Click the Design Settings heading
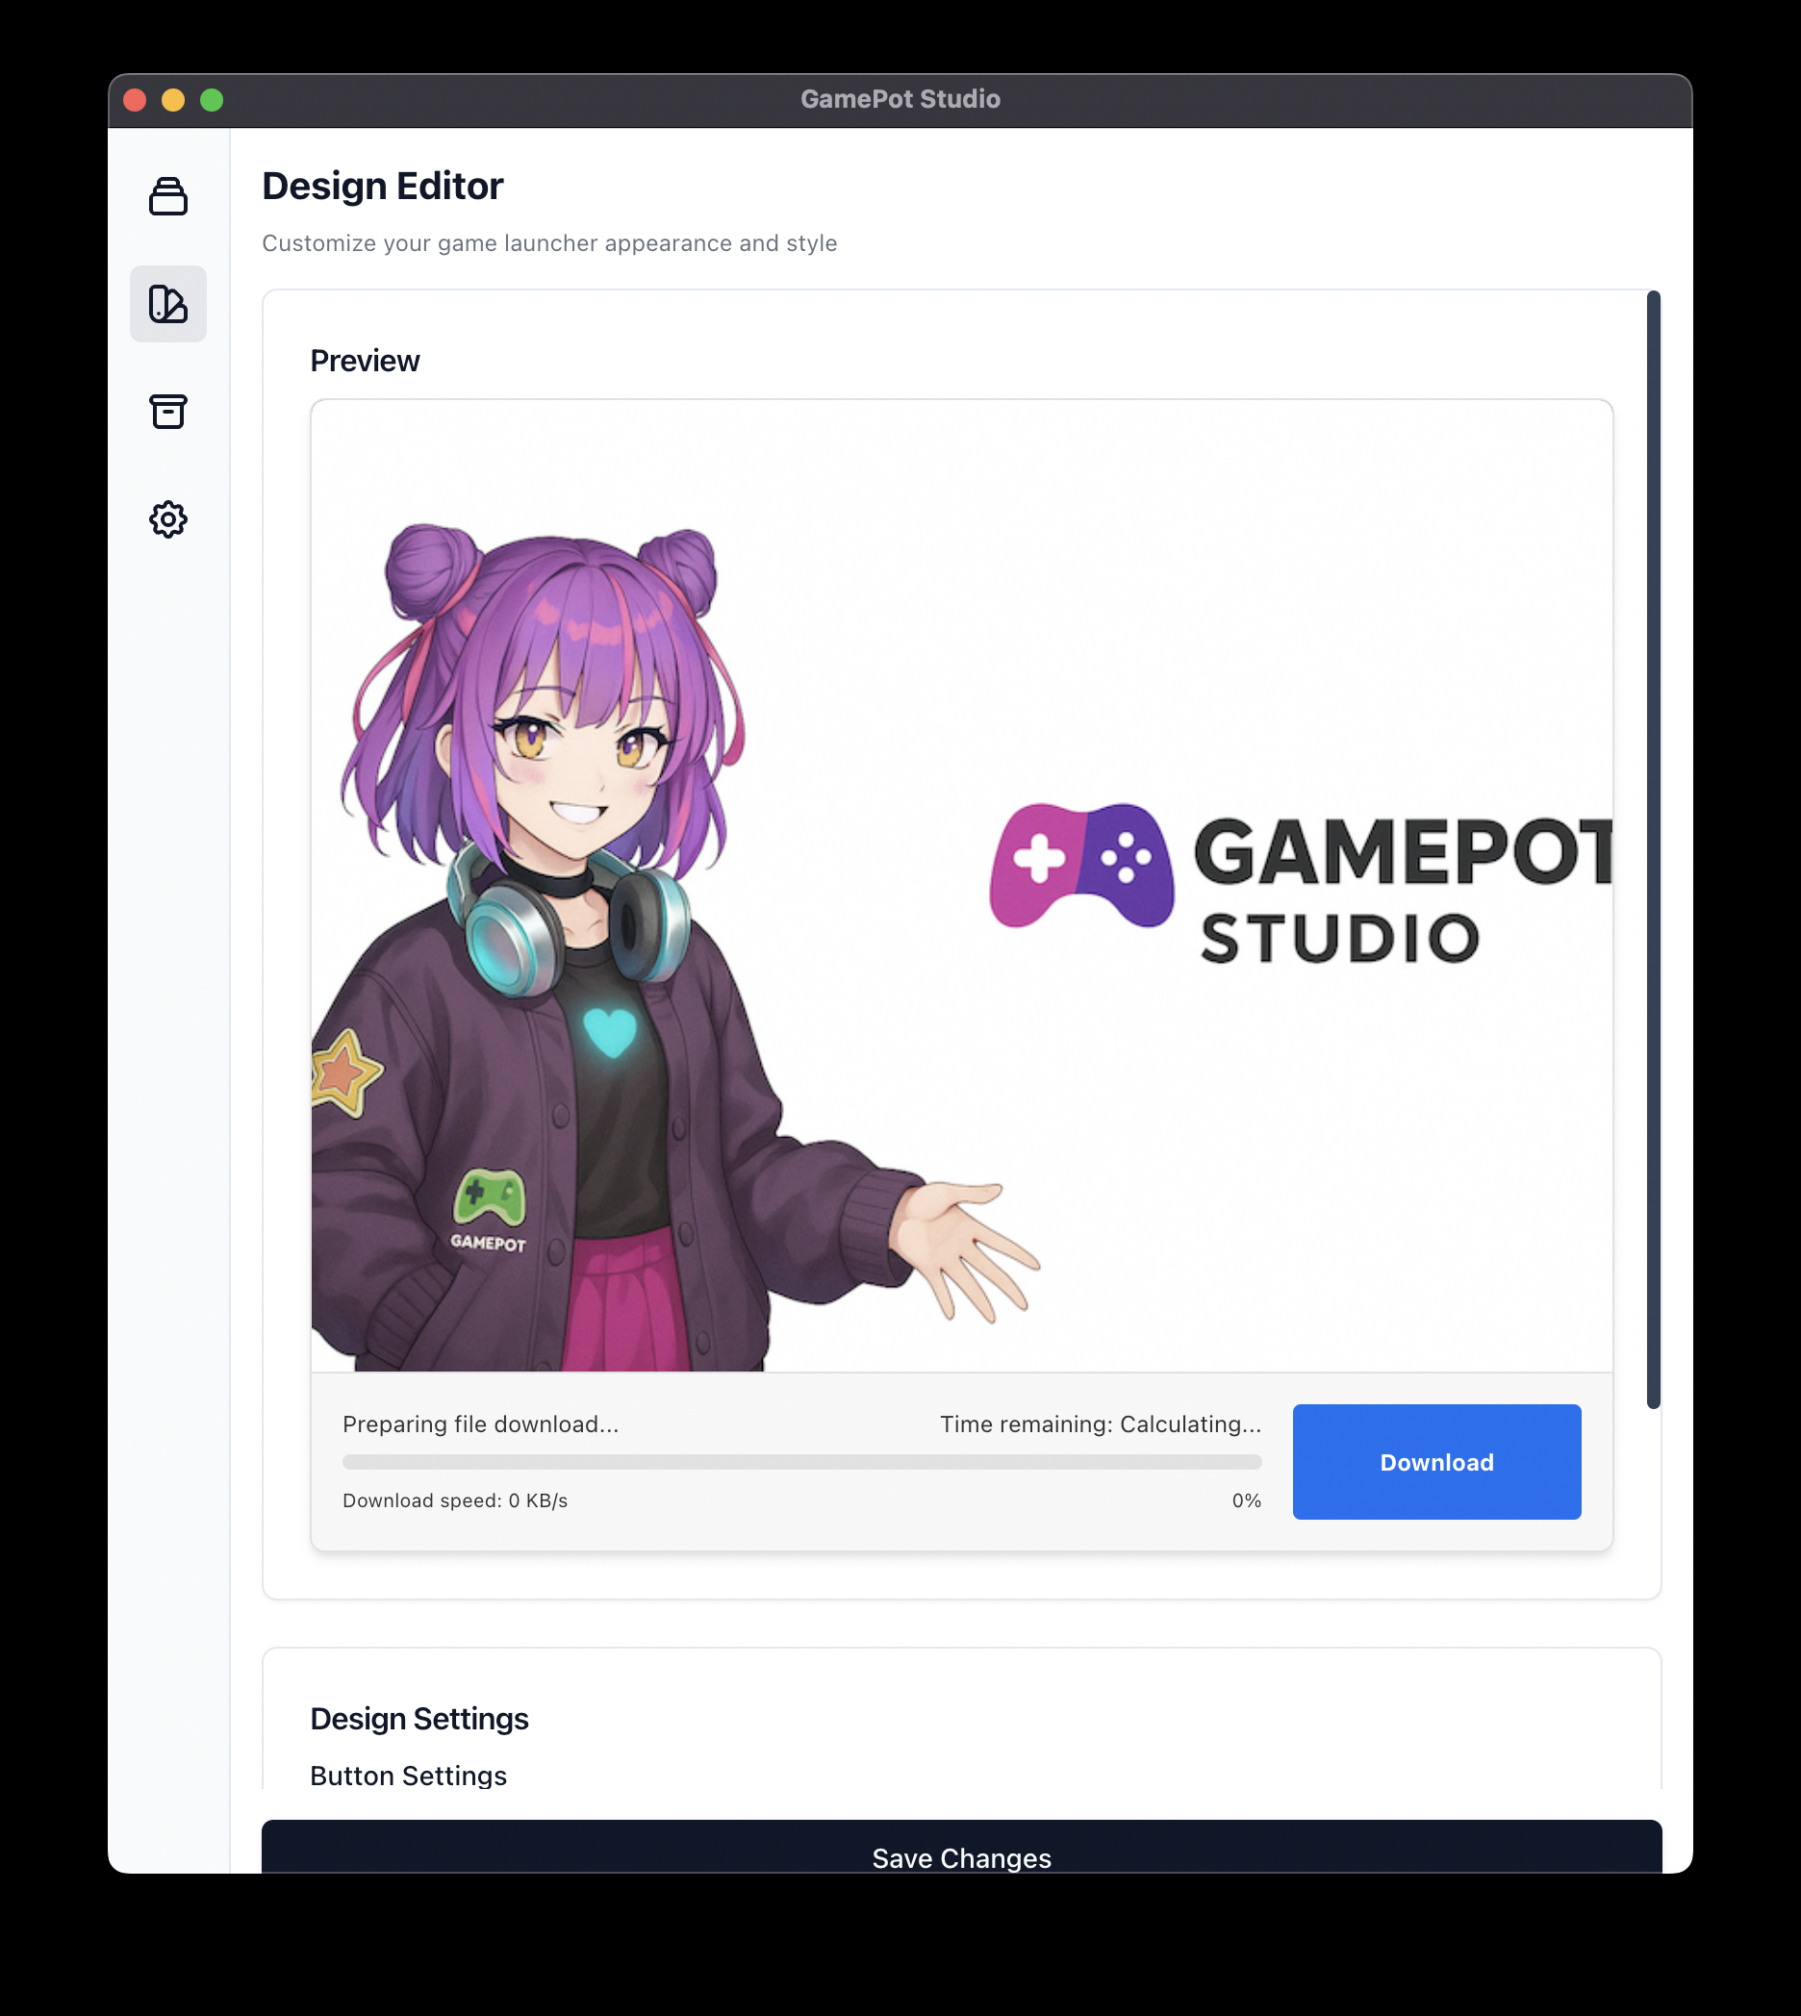The image size is (1801, 2016). [x=419, y=1719]
